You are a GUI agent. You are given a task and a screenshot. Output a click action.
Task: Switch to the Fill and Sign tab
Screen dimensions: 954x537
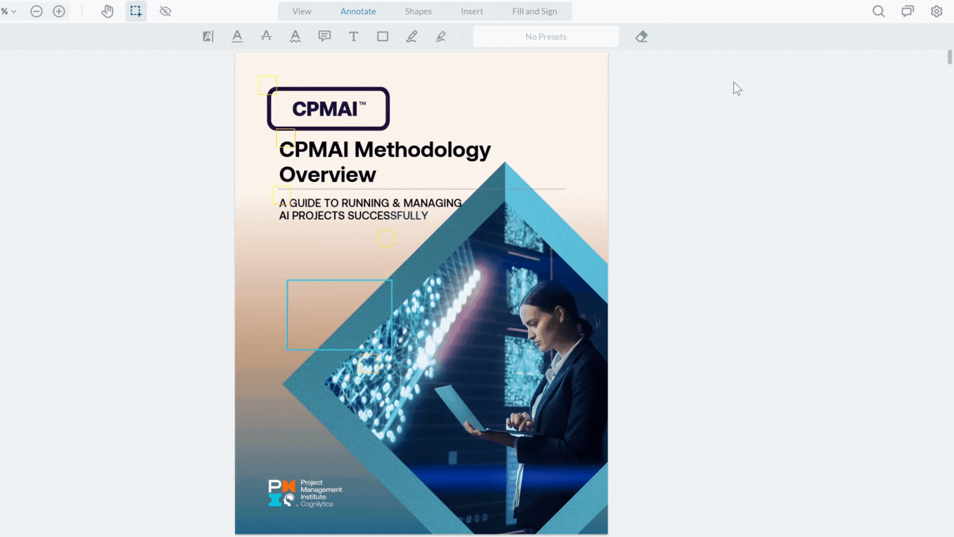(x=534, y=11)
